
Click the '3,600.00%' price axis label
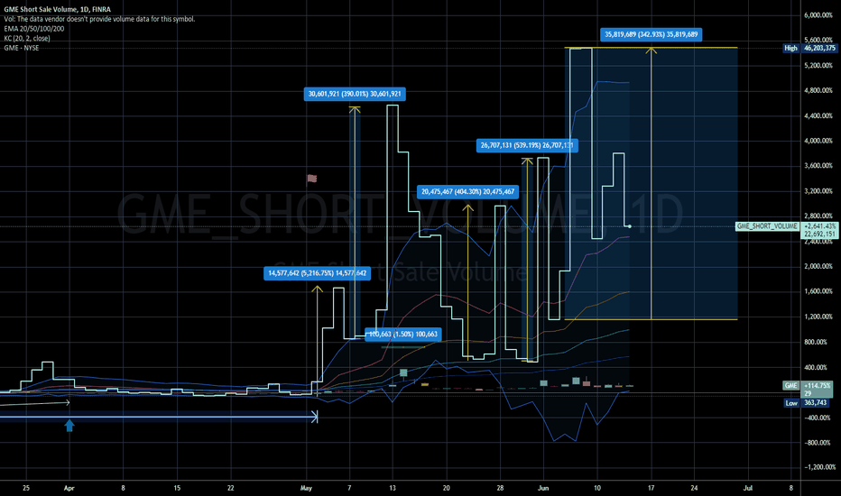[x=818, y=166]
